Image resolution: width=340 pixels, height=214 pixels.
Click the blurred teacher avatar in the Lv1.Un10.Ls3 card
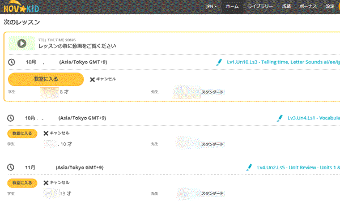pyautogui.click(x=186, y=92)
